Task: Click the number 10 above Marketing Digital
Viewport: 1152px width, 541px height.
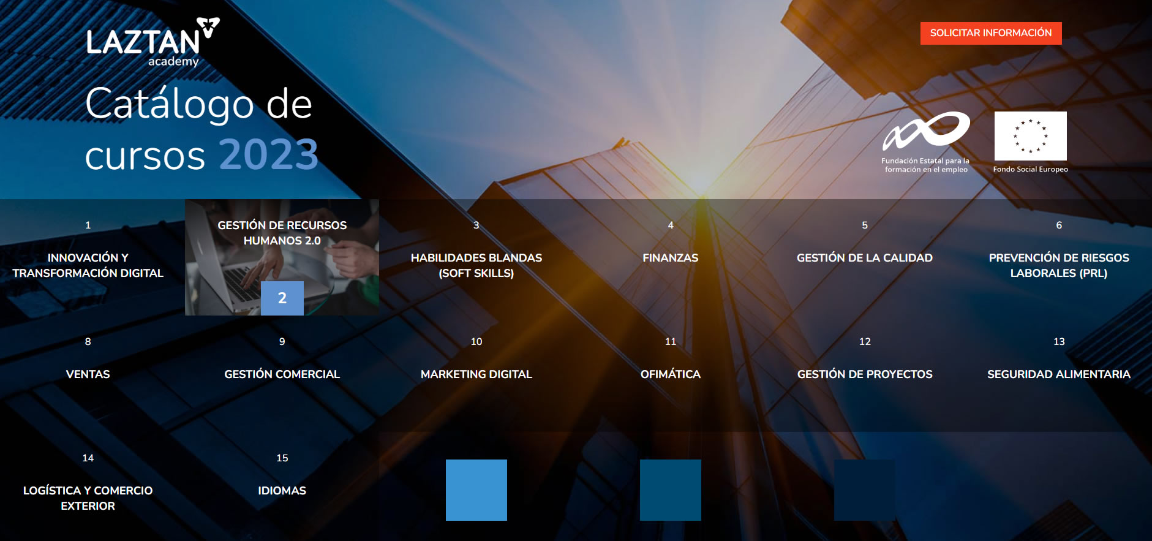Action: (x=476, y=342)
